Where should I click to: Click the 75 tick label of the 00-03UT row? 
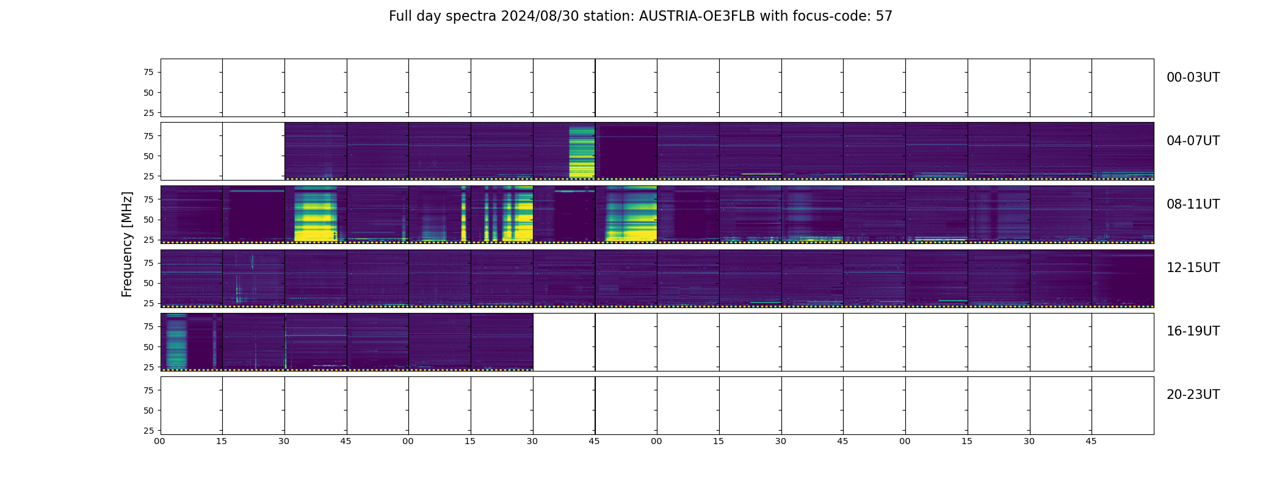coord(148,73)
